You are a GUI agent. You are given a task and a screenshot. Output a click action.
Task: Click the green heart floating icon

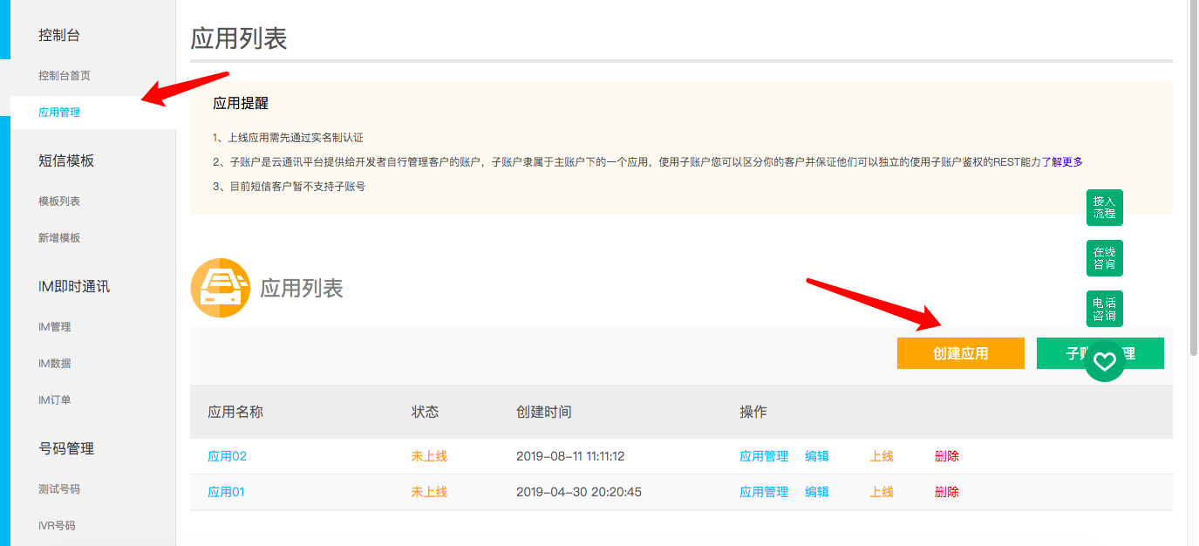(x=1105, y=361)
